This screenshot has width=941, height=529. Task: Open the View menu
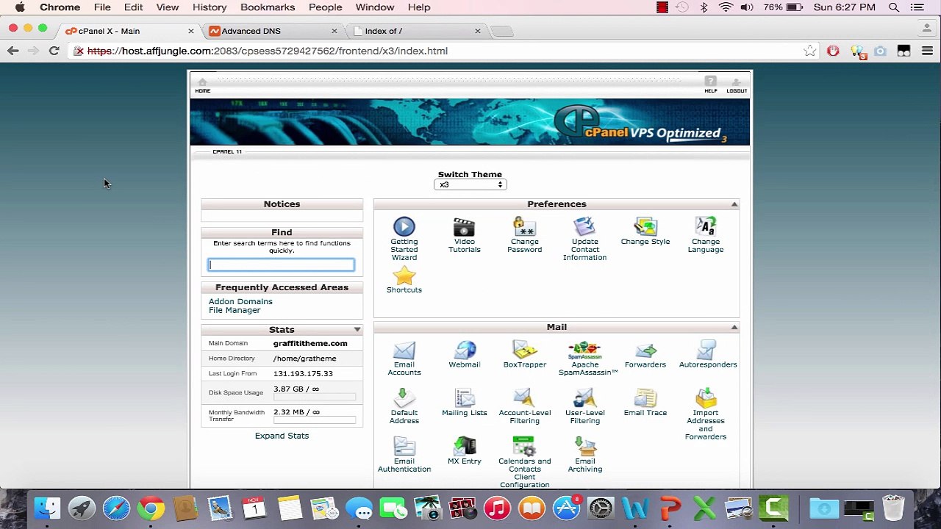pos(168,7)
